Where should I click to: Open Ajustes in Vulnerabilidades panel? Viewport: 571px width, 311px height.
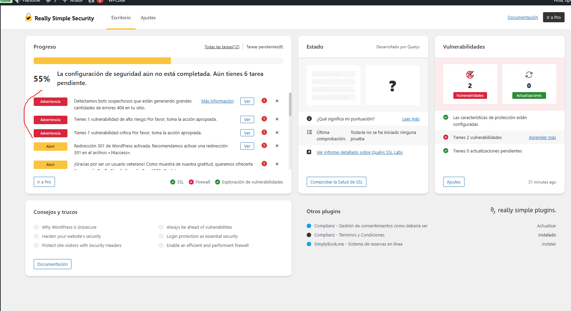[x=454, y=182]
